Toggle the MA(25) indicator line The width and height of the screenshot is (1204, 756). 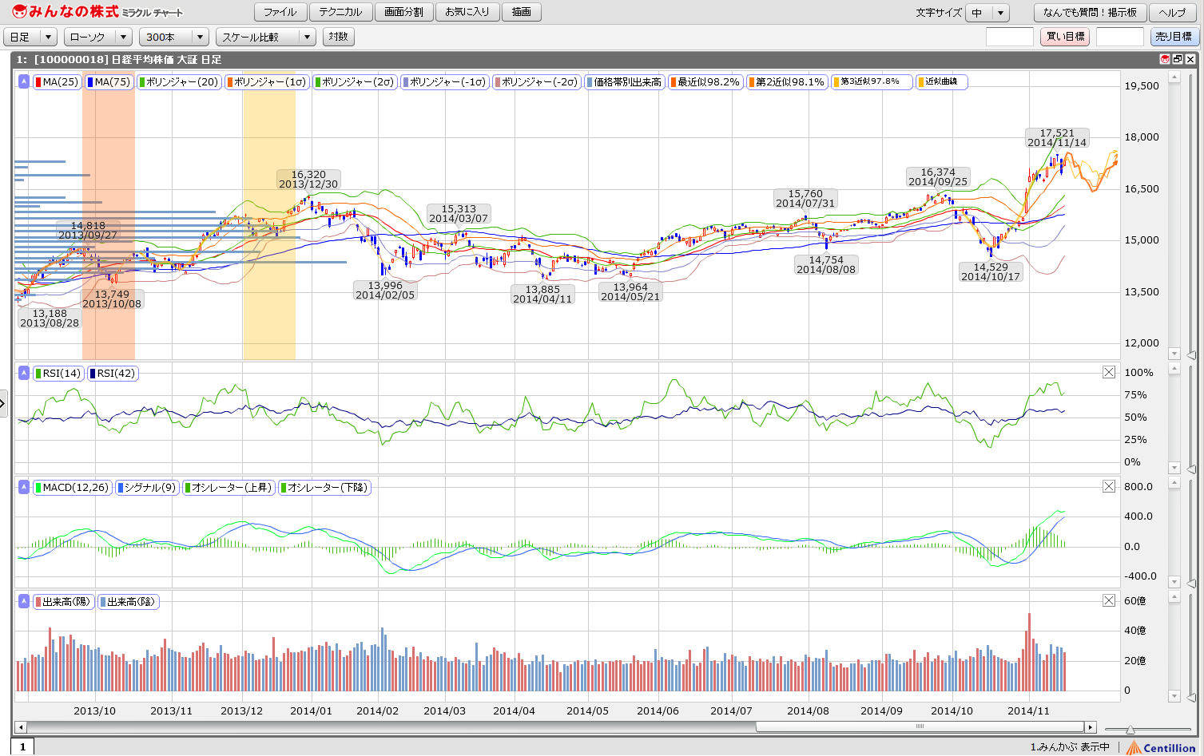58,82
